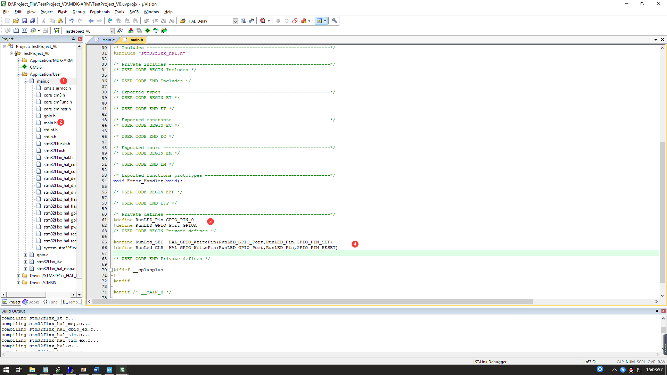667x375 pixels.
Task: Navigate backwards with the blue left arrow
Action: pyautogui.click(x=91, y=21)
